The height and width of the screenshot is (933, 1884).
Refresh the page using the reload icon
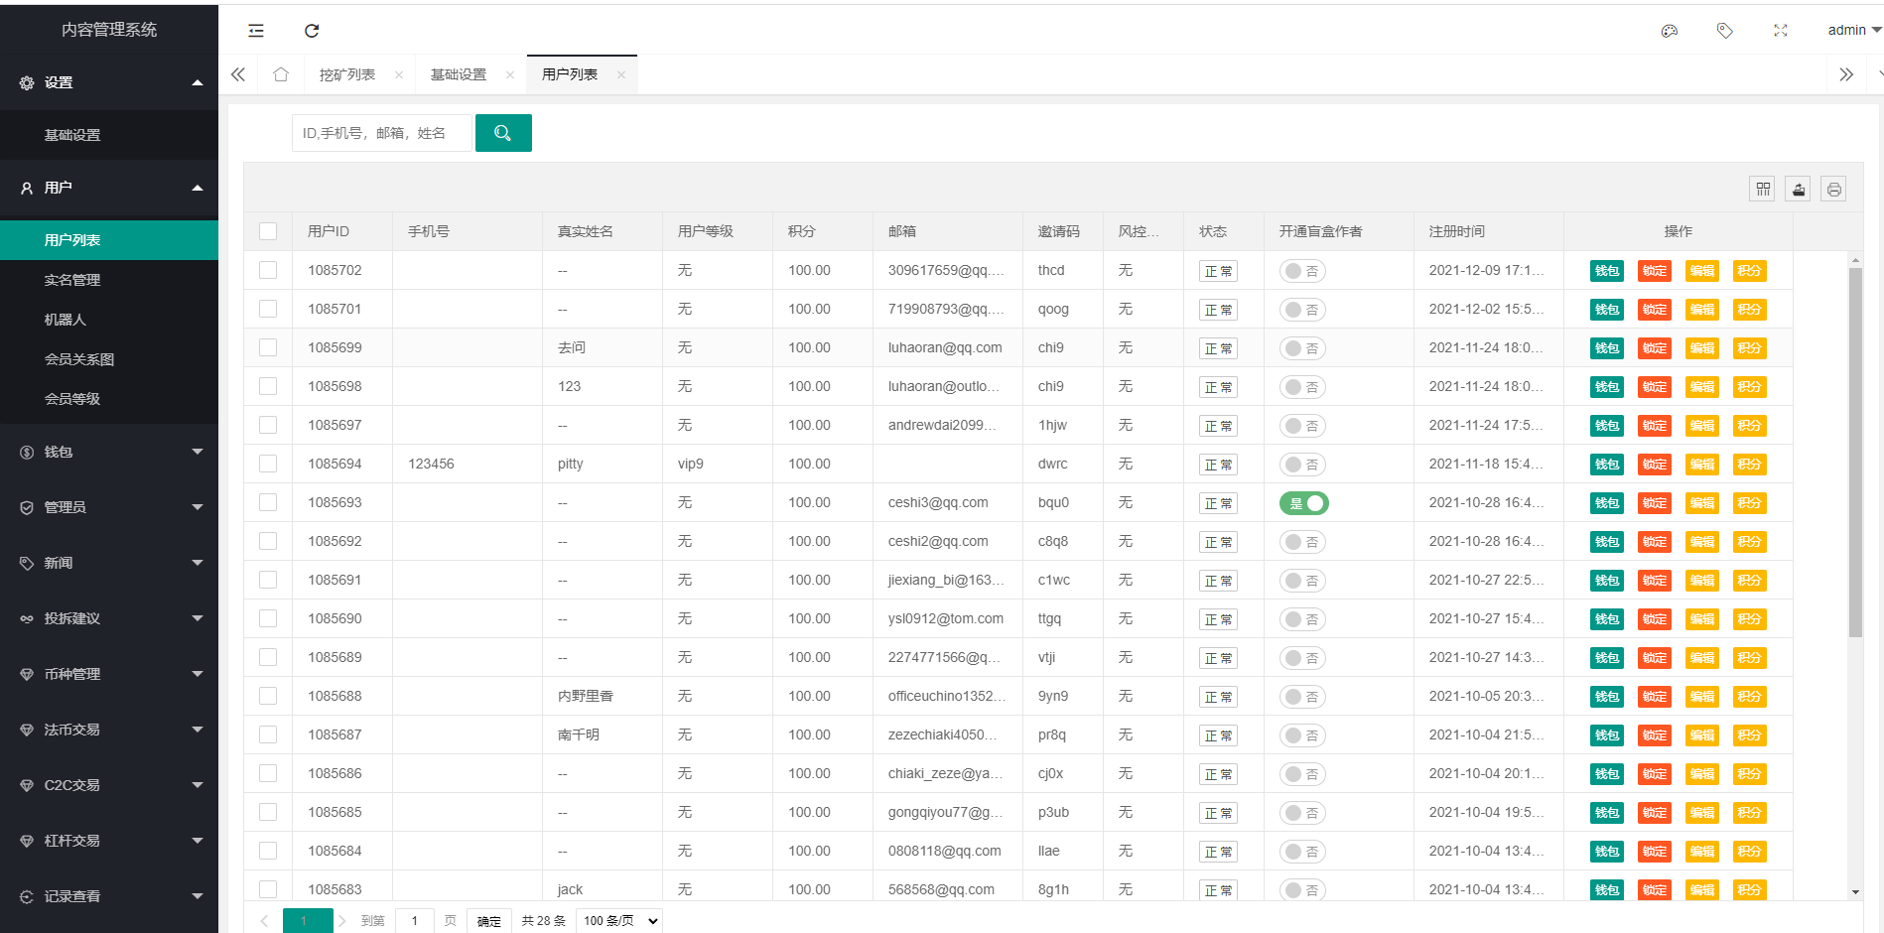click(x=312, y=31)
